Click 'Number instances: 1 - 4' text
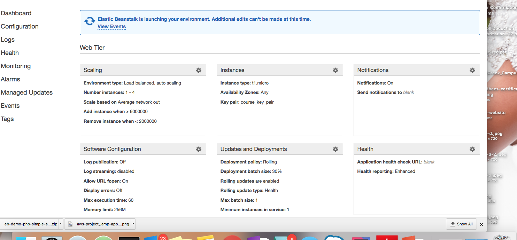Viewport: 517px width, 240px height. (x=109, y=93)
